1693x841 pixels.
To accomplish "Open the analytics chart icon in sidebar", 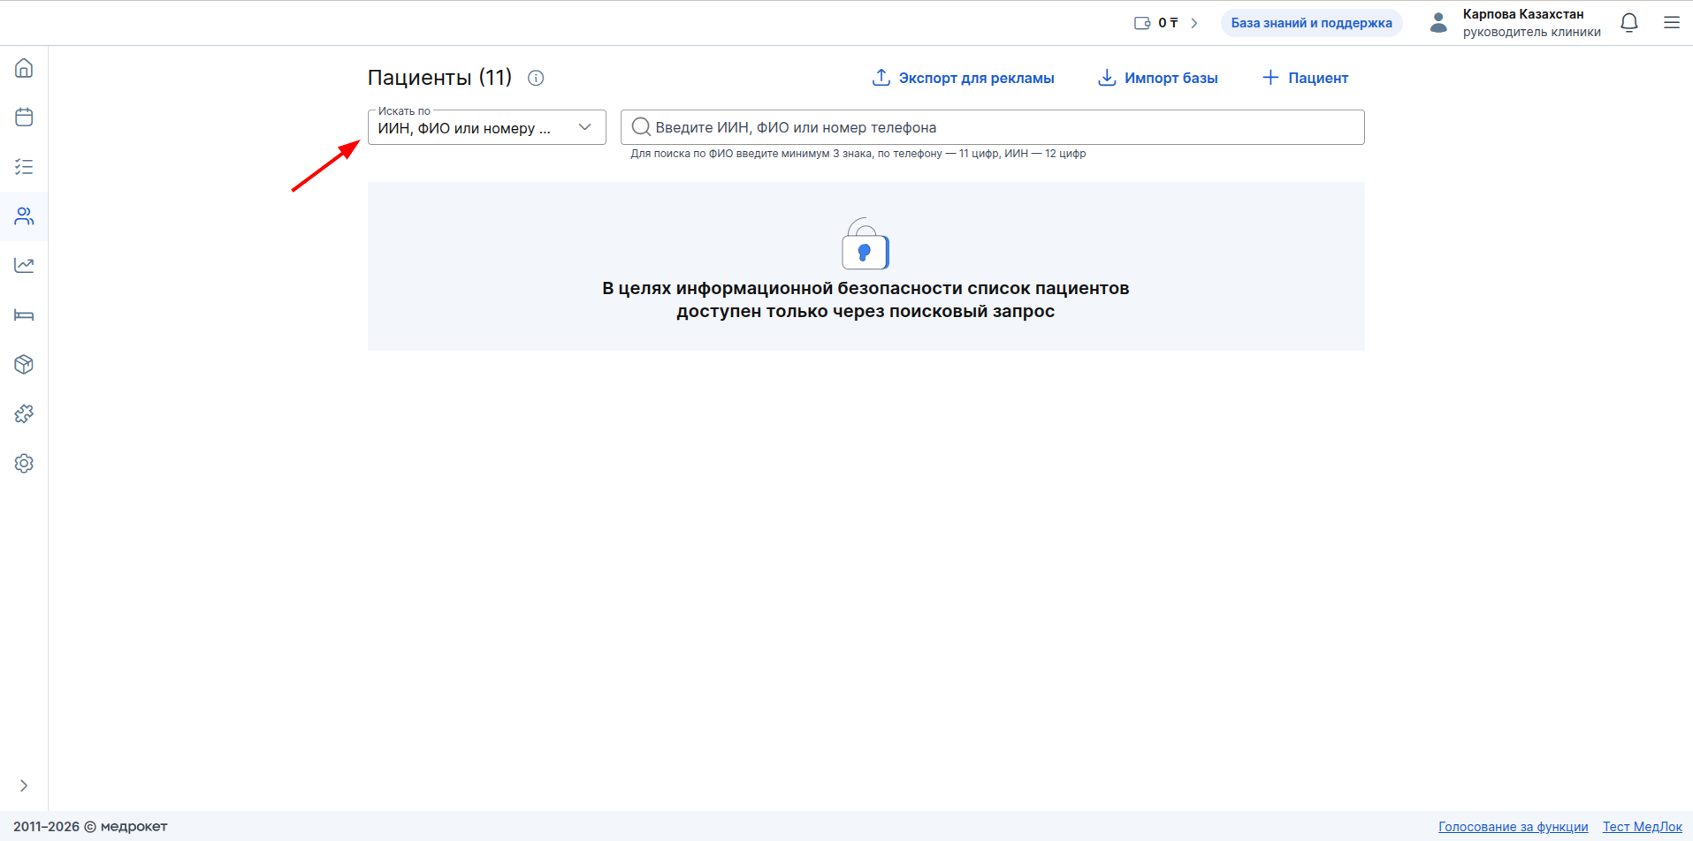I will coord(24,266).
